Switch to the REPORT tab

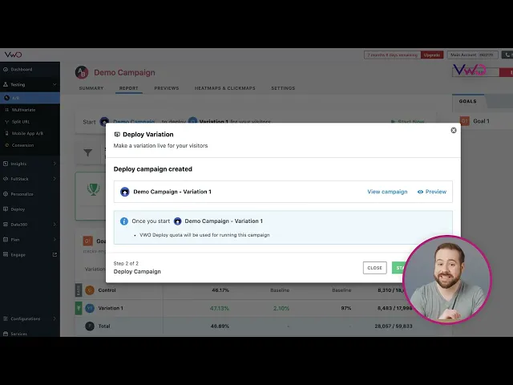[128, 88]
